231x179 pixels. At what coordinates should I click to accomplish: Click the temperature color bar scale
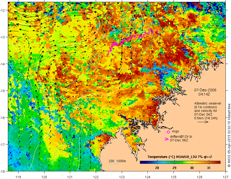[180, 162]
